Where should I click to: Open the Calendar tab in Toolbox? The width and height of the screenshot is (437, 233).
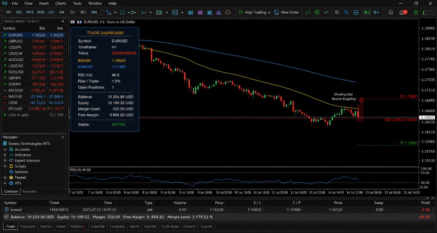tap(98, 226)
